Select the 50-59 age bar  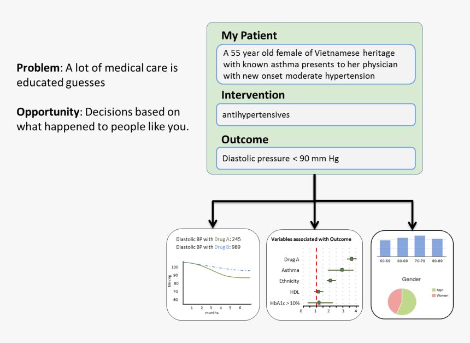[385, 248]
